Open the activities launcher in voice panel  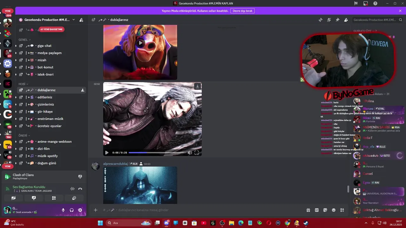tap(54, 198)
